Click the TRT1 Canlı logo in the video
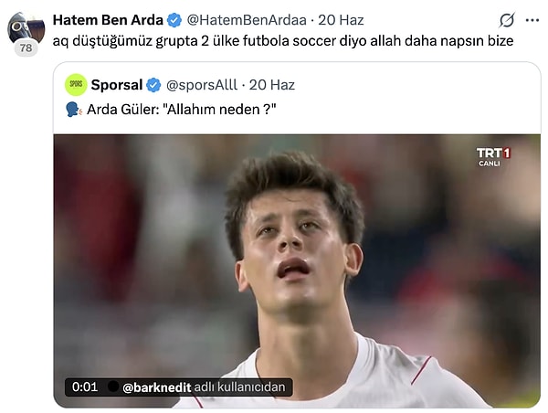Image resolution: width=548 pixels, height=413 pixels. pos(493,157)
